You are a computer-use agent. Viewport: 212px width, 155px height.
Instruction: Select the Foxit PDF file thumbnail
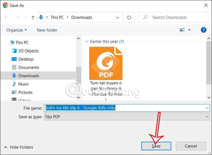tap(106, 63)
